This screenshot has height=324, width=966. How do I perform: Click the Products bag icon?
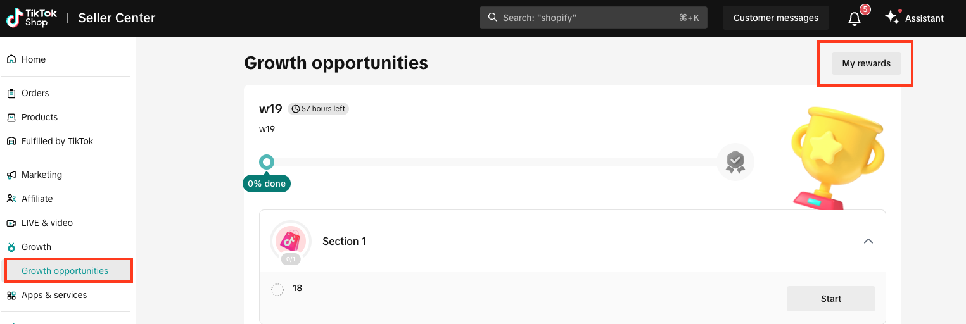pyautogui.click(x=11, y=117)
